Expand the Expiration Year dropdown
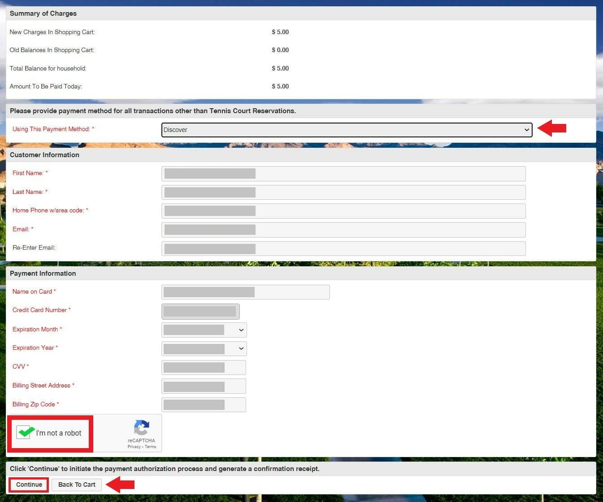This screenshot has width=603, height=502. 204,348
